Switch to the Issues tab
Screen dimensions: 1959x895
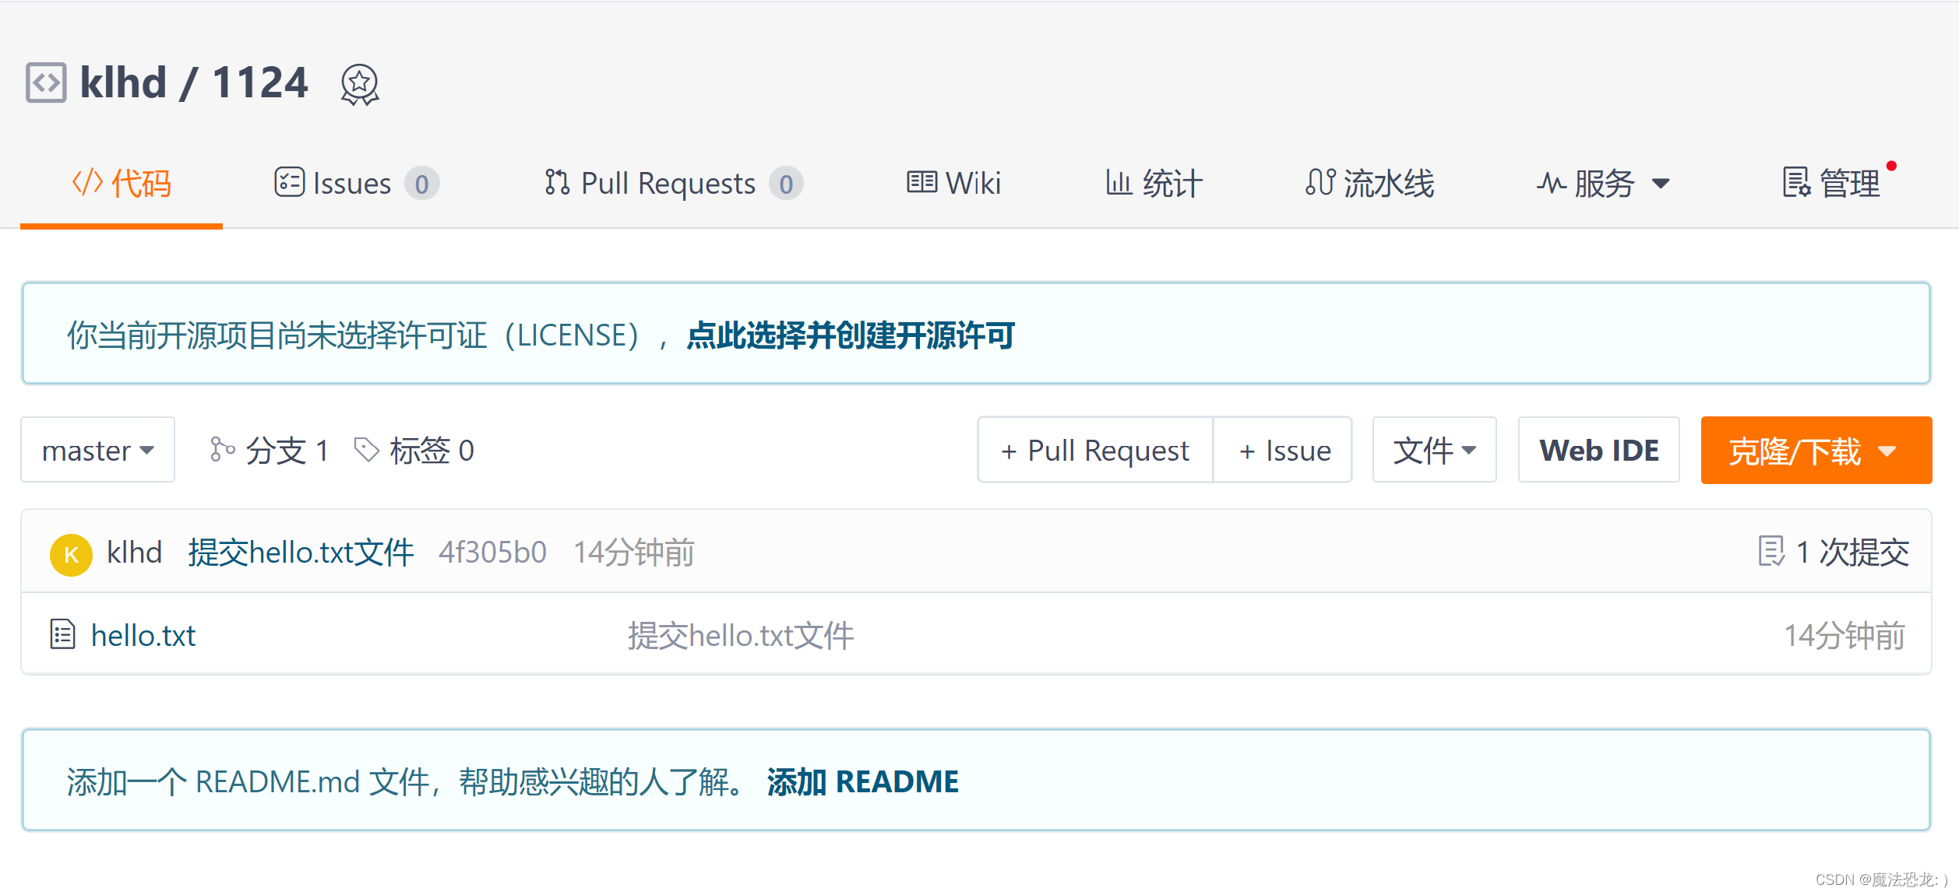356,184
